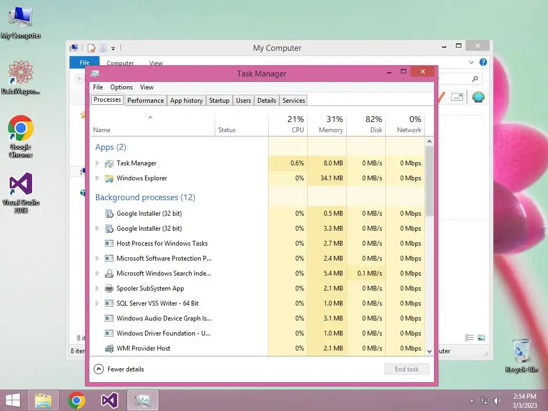Select the first Google Installer icon
This screenshot has height=411, width=548.
(x=109, y=214)
